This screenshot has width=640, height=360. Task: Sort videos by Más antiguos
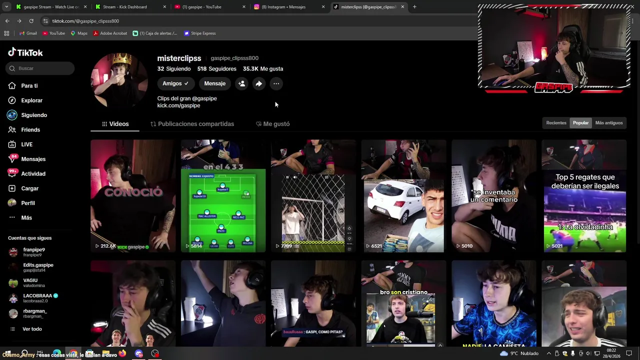pyautogui.click(x=609, y=123)
